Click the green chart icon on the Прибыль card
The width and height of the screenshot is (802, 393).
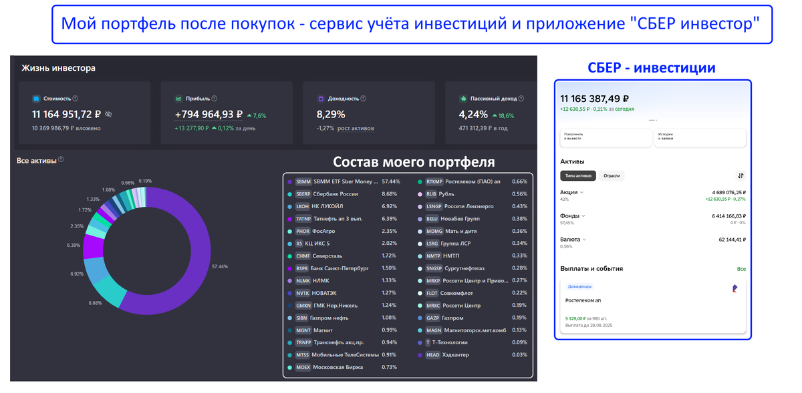coord(178,98)
